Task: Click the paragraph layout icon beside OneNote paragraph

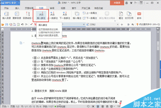Action: (x=21, y=43)
